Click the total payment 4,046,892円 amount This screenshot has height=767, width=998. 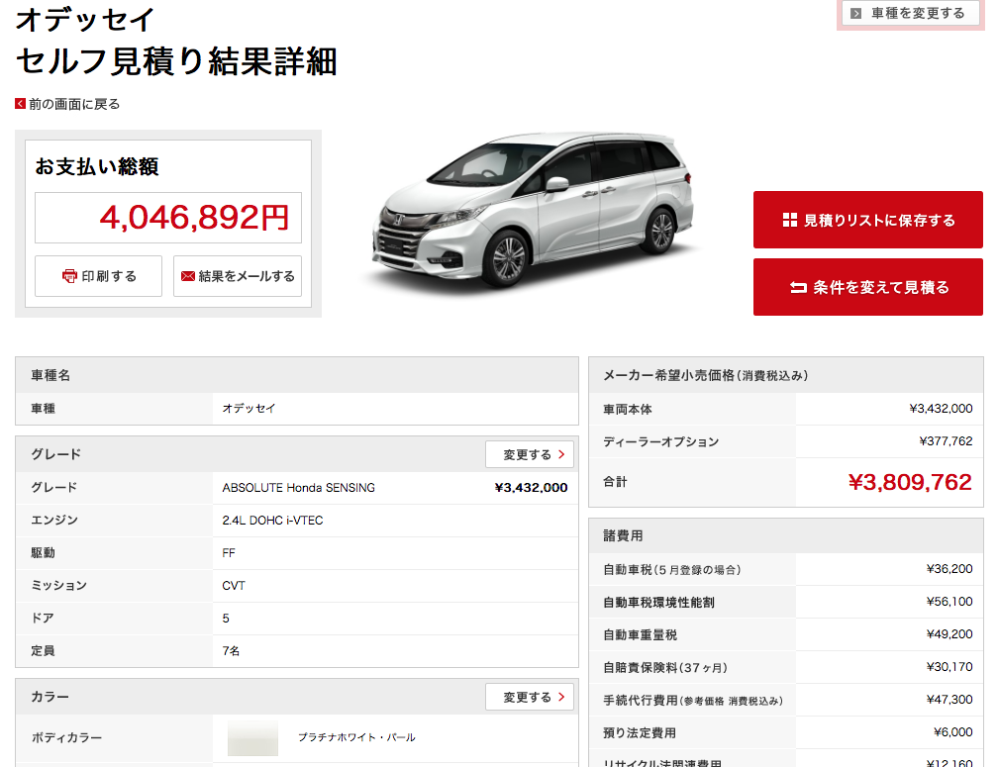194,218
